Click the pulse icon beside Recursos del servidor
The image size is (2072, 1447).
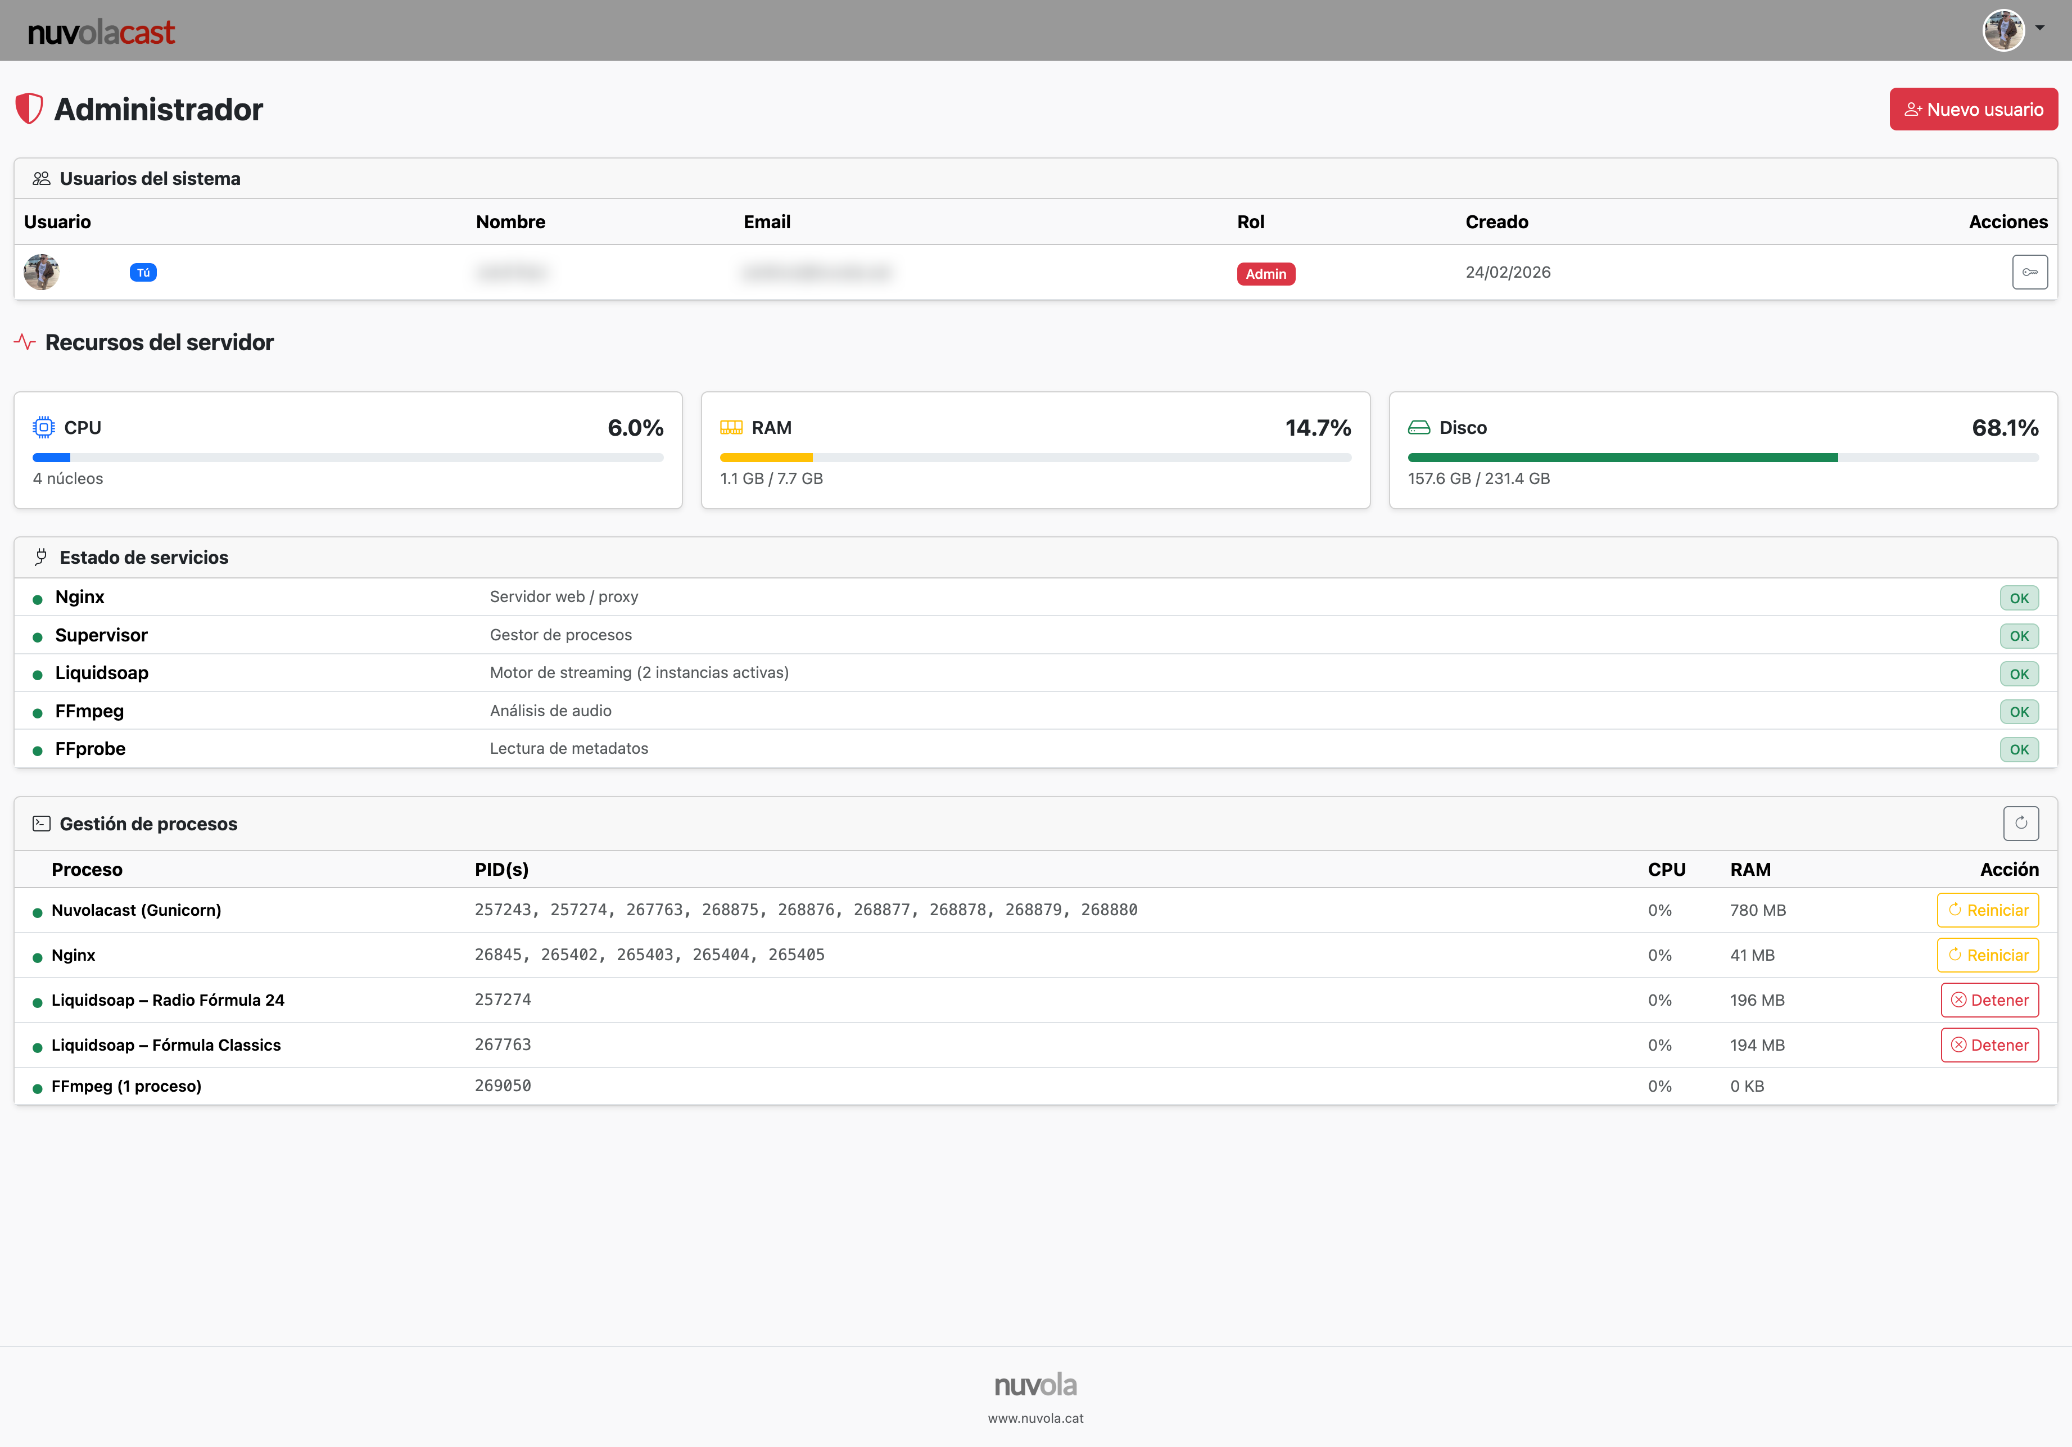tap(25, 342)
